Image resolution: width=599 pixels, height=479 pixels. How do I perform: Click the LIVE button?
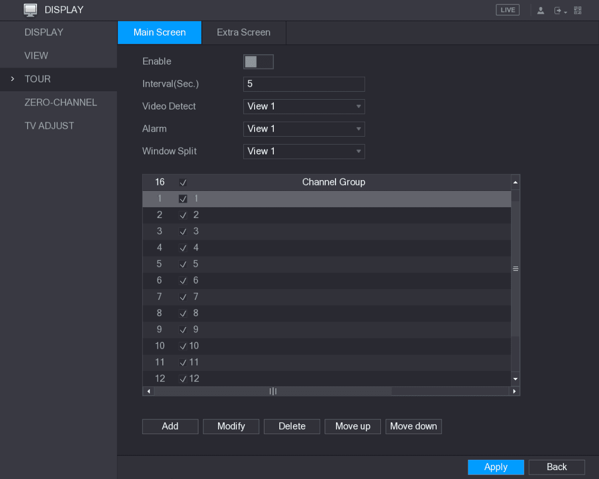click(x=508, y=10)
